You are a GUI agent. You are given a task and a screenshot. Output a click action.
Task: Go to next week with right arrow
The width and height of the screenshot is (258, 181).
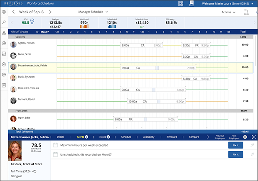[x=50, y=12]
